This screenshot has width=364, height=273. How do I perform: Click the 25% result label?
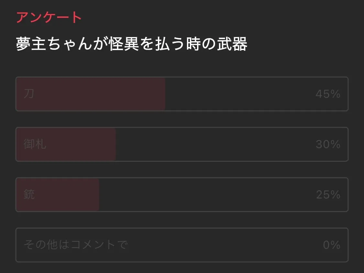click(x=328, y=195)
